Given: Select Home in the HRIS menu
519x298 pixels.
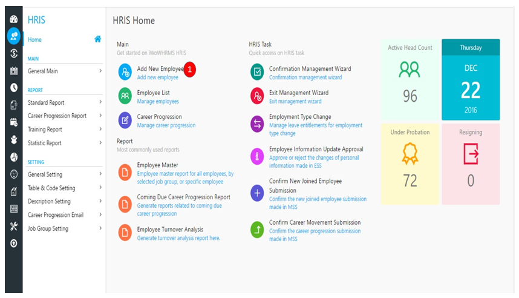Looking at the screenshot, I should pyautogui.click(x=34, y=39).
